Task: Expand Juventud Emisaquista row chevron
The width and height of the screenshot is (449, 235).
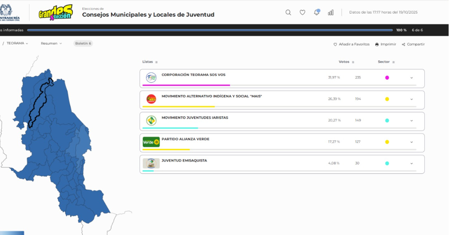Action: [412, 164]
